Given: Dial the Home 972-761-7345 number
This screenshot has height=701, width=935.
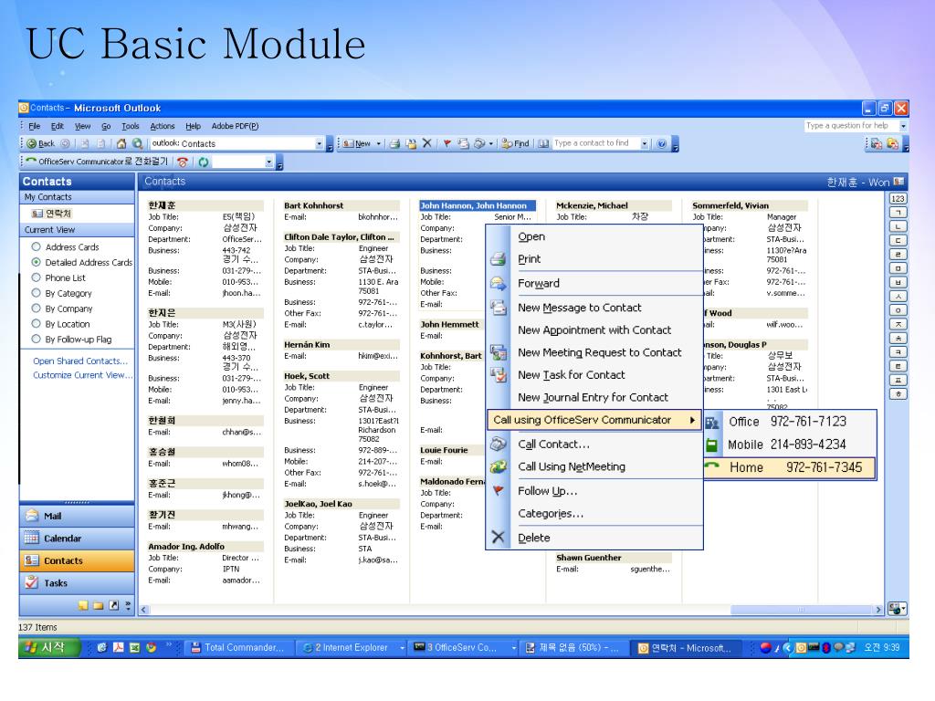Looking at the screenshot, I should pos(789,467).
